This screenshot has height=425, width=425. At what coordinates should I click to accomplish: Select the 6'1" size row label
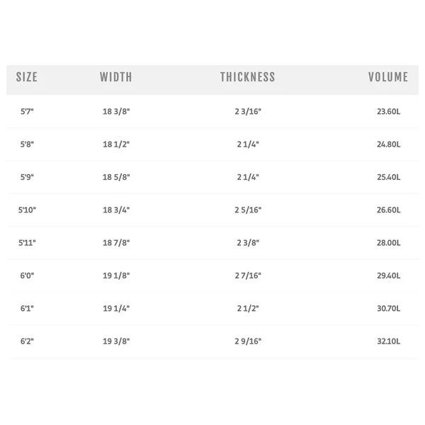click(27, 308)
